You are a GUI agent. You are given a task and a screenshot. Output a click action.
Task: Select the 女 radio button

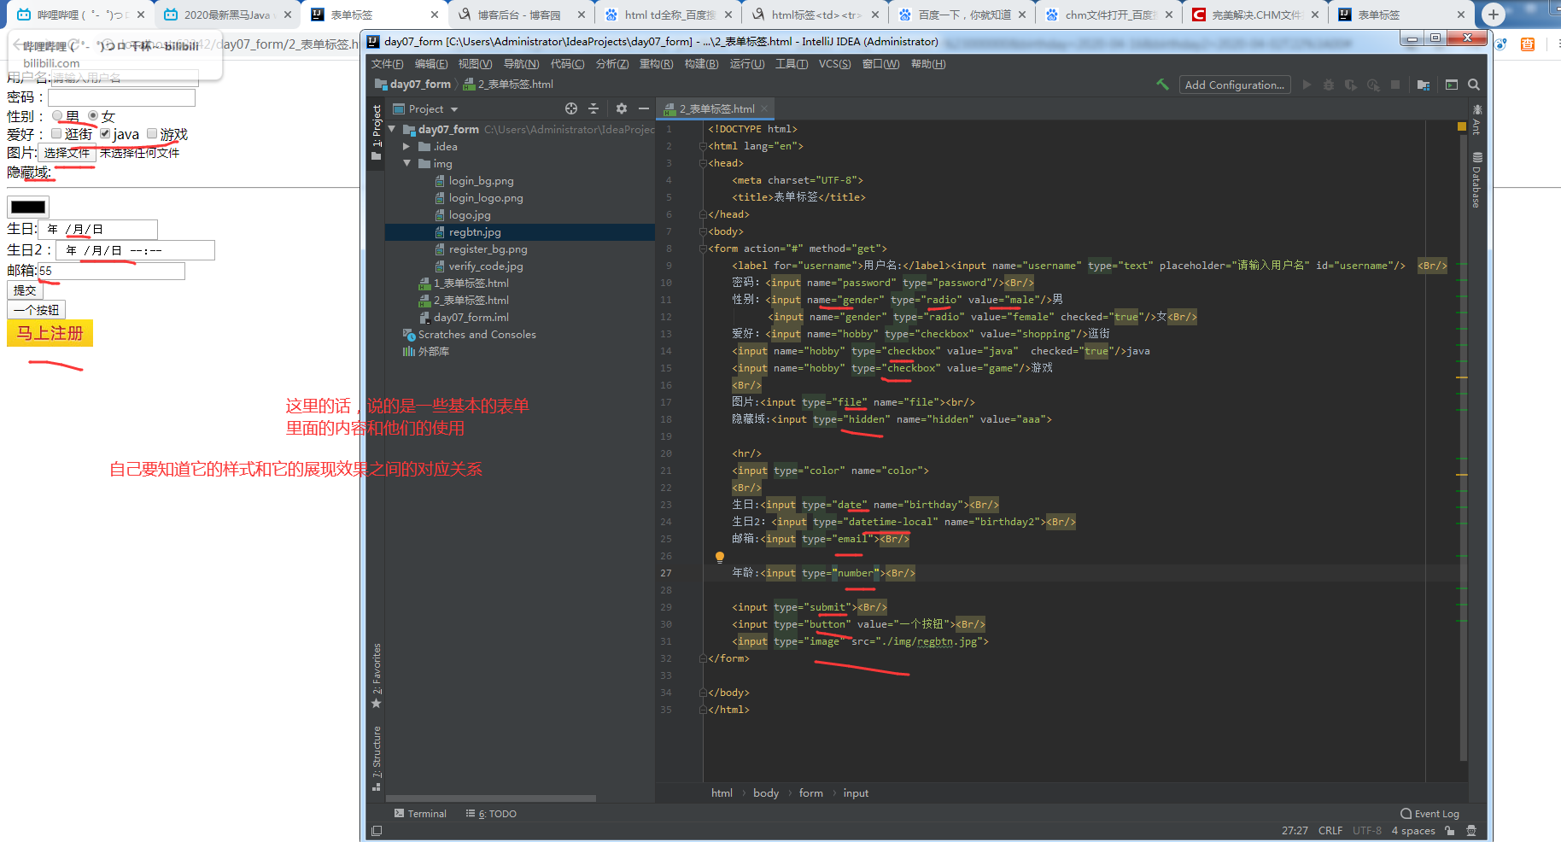93,116
